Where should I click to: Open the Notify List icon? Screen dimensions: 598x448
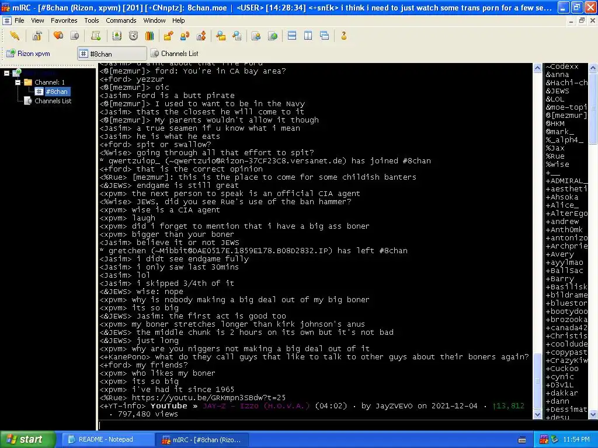coord(256,36)
